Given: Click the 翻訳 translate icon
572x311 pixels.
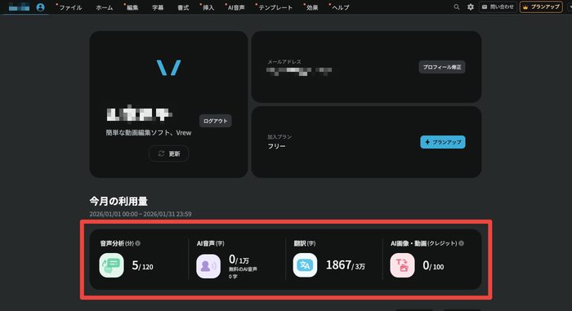Looking at the screenshot, I should [x=305, y=265].
